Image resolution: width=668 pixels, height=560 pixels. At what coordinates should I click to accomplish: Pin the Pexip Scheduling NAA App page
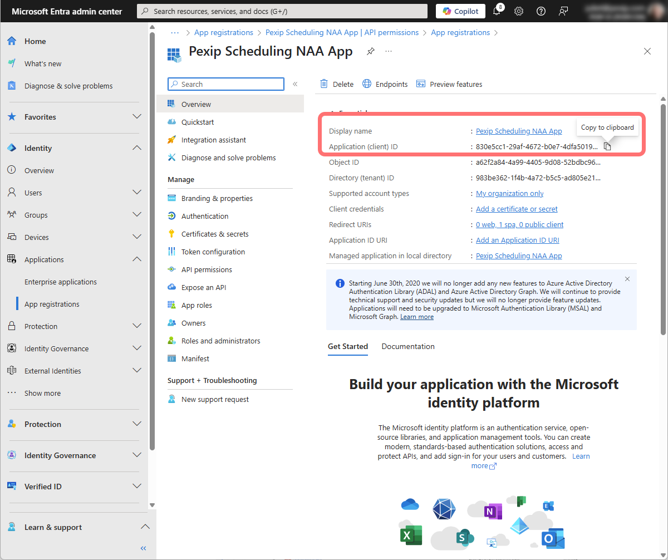pyautogui.click(x=371, y=51)
